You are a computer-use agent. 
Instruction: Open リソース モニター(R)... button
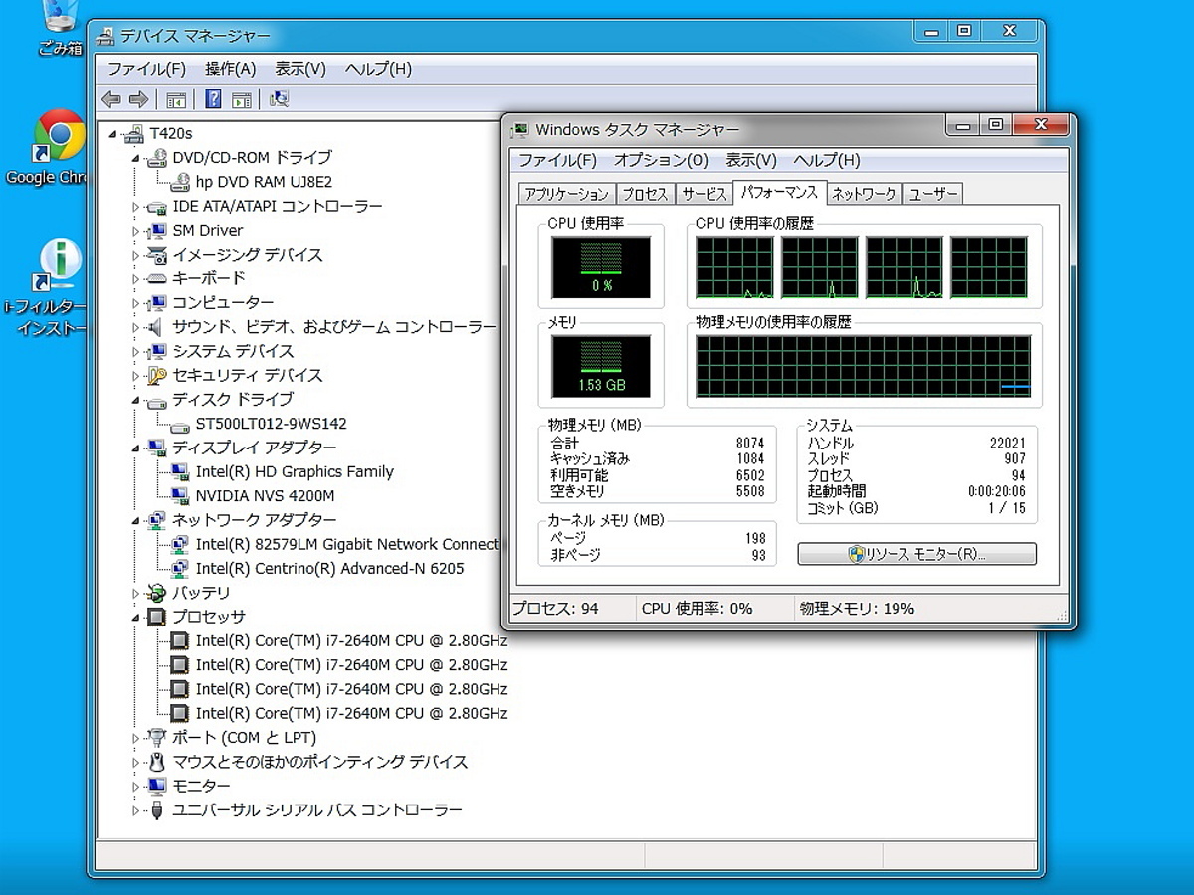coord(916,554)
